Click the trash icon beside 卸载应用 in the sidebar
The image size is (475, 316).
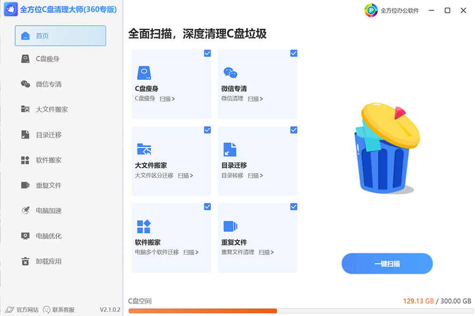26,261
